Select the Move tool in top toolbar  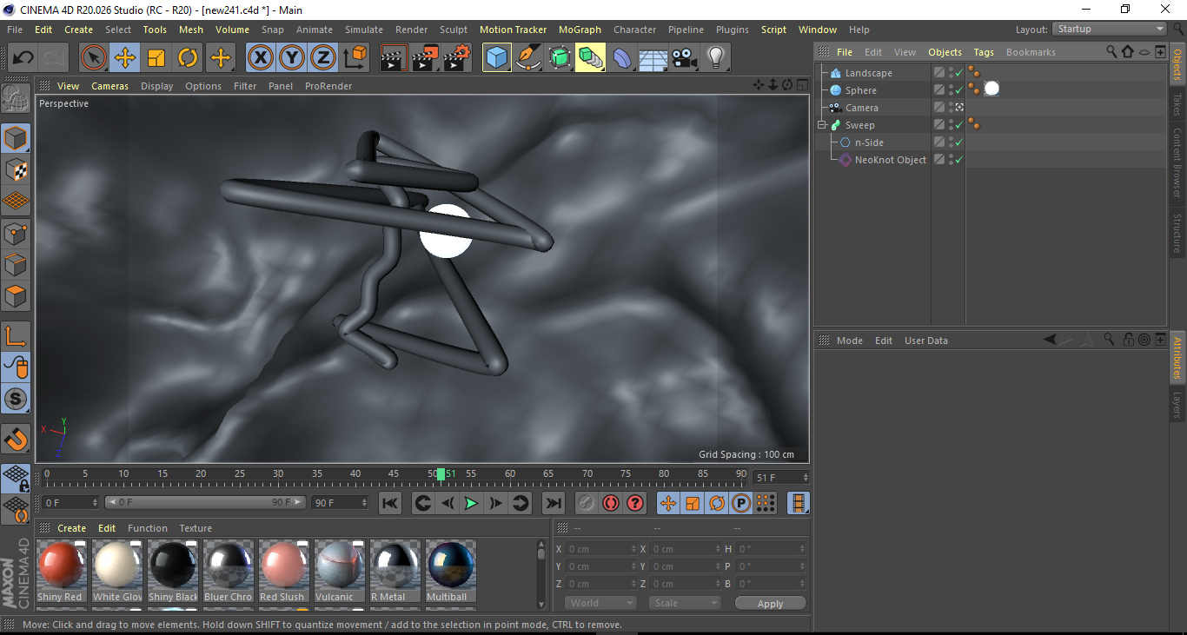point(125,58)
